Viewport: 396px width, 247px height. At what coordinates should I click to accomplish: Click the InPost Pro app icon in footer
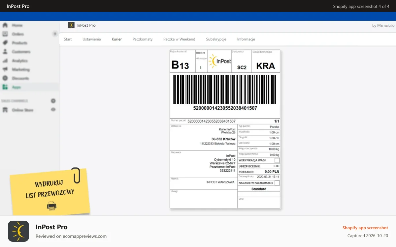[x=18, y=231]
